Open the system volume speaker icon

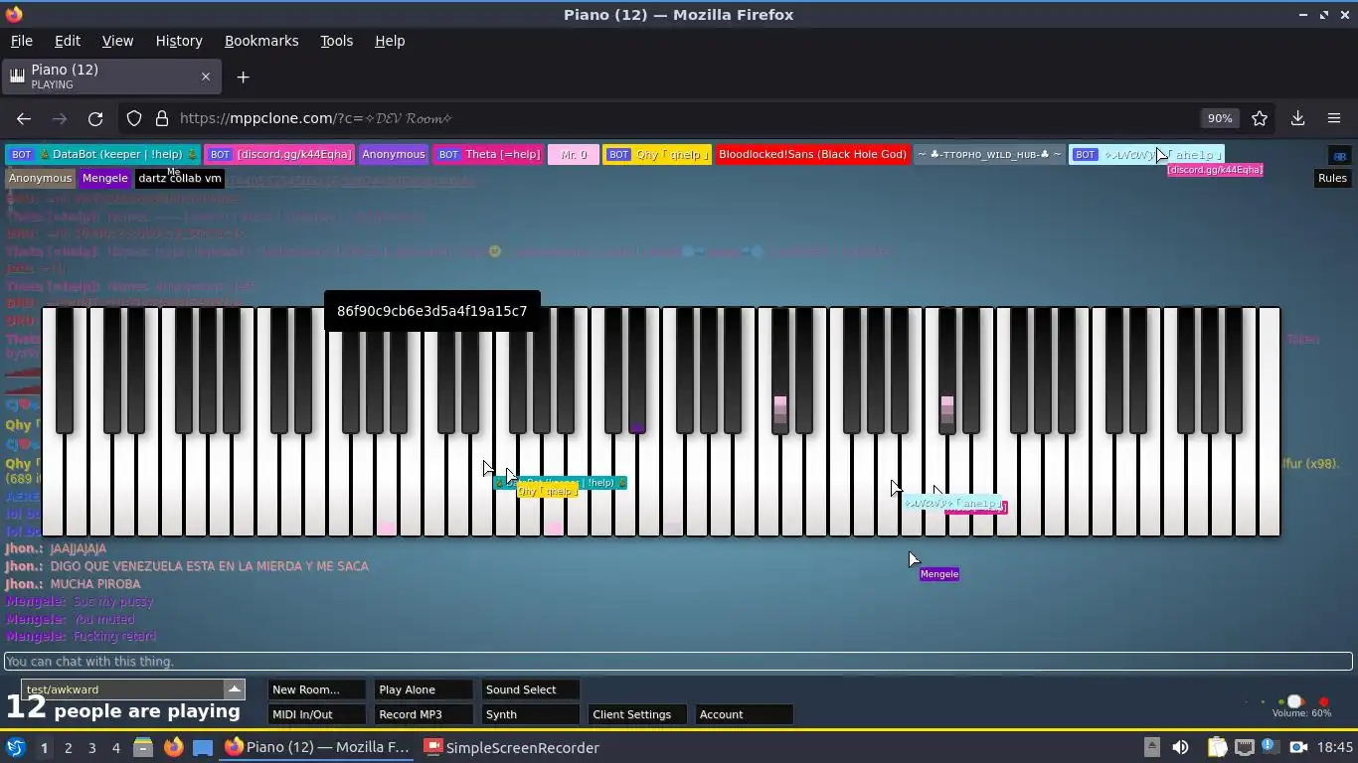(x=1180, y=747)
